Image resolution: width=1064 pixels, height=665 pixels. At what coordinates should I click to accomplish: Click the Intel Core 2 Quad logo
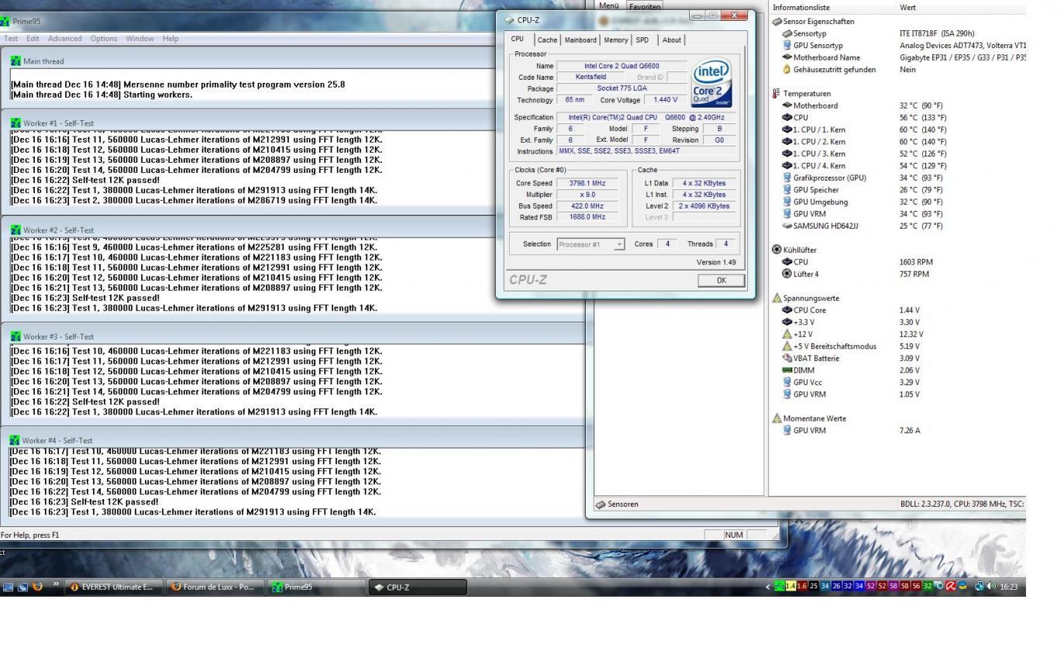pyautogui.click(x=711, y=82)
